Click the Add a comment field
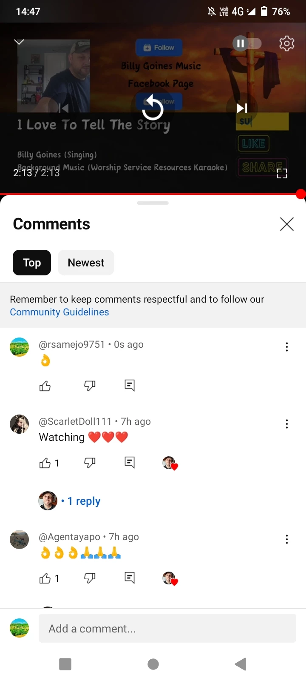 167,628
